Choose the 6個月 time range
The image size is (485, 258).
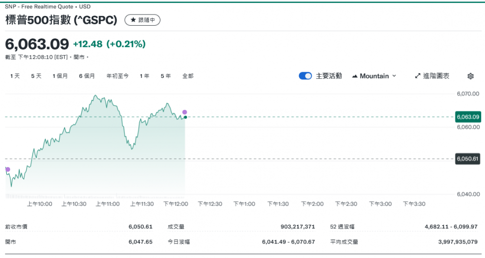pyautogui.click(x=87, y=76)
